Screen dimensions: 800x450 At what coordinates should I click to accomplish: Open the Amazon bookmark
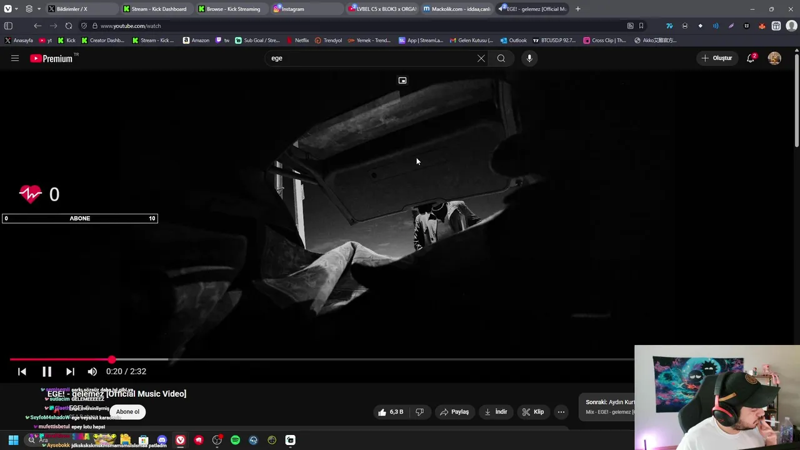[x=196, y=40]
